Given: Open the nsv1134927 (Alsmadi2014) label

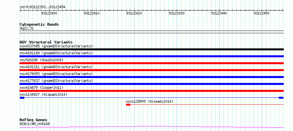Looking at the screenshot, I should pyautogui.click(x=43, y=94).
